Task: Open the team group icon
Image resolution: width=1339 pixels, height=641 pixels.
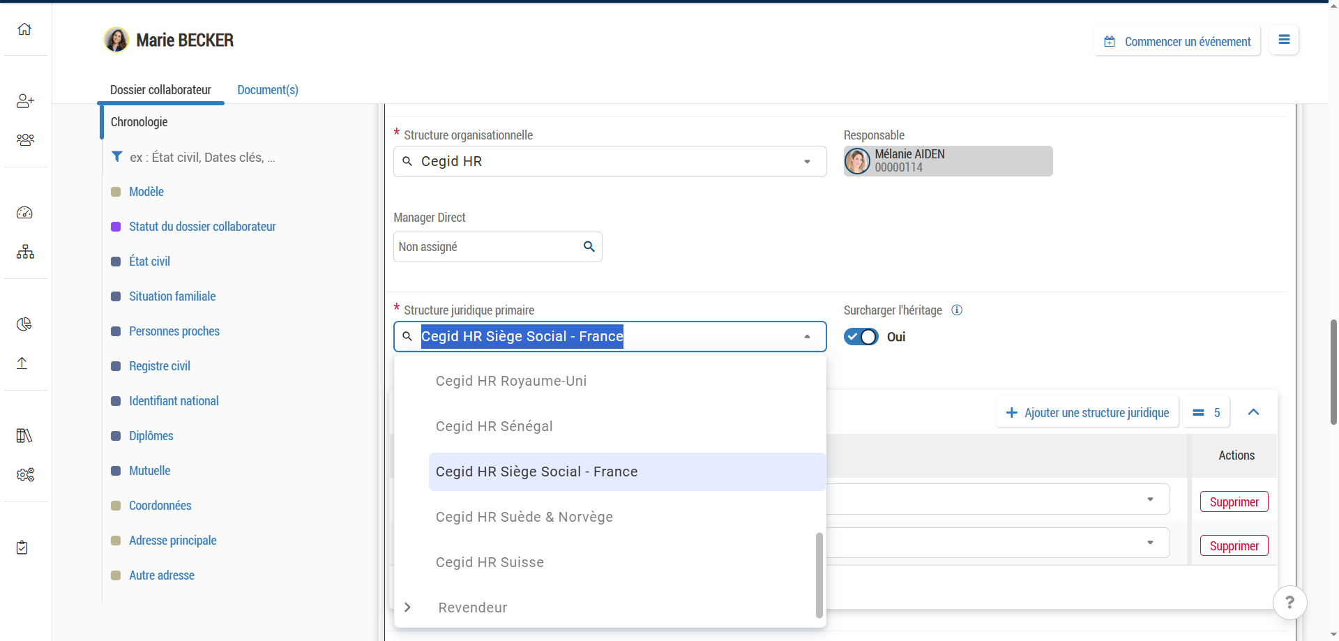Action: click(x=25, y=139)
